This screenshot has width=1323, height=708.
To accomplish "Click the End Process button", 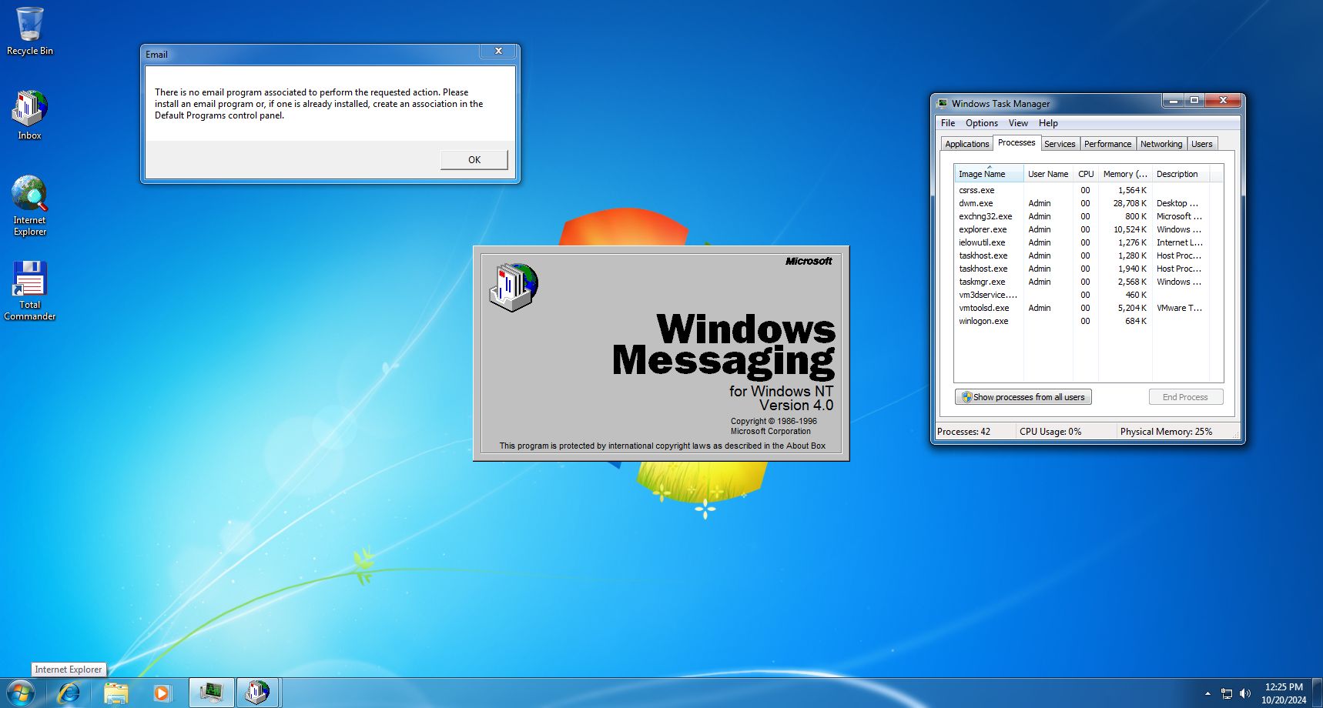I will pyautogui.click(x=1185, y=397).
